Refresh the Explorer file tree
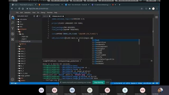This screenshot has height=95, width=169. 34,16
